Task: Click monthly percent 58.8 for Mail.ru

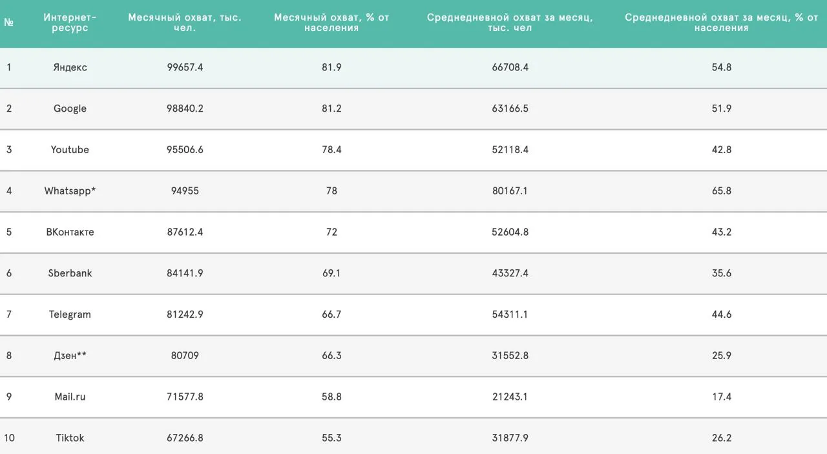Action: [331, 397]
